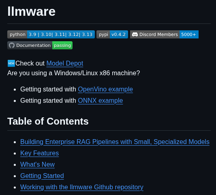The width and height of the screenshot is (216, 195).
Task: Click the Table of Contents heading
Action: coord(48,121)
